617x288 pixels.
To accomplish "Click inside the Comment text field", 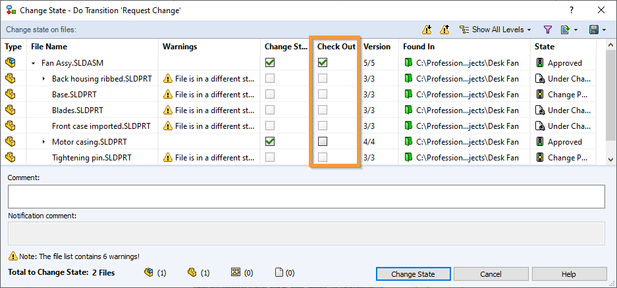I will click(x=306, y=197).
